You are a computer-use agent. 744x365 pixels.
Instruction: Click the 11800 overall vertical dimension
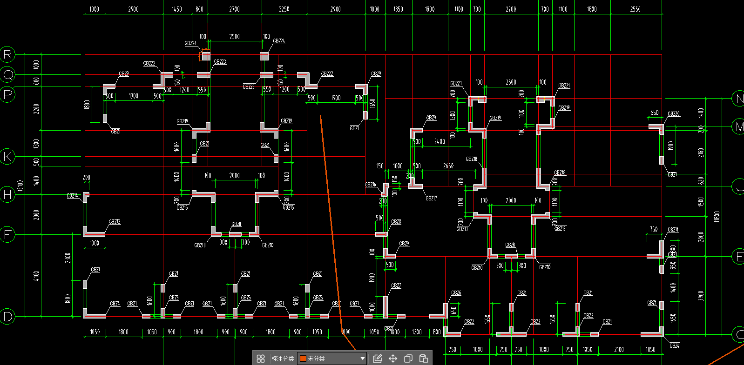click(x=717, y=217)
